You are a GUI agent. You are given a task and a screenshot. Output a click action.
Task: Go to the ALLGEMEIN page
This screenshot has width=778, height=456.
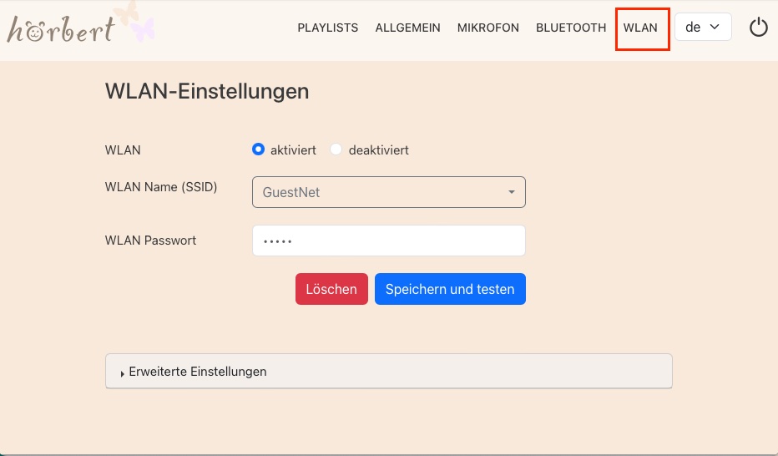407,28
